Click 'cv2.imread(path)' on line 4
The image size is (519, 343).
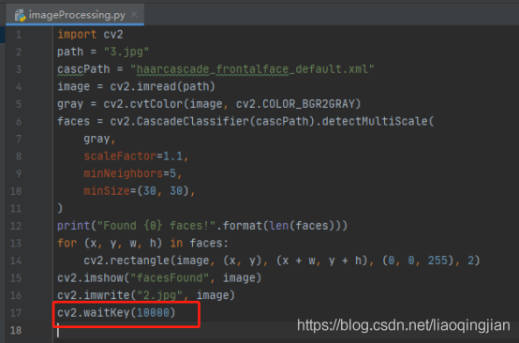[x=162, y=87]
